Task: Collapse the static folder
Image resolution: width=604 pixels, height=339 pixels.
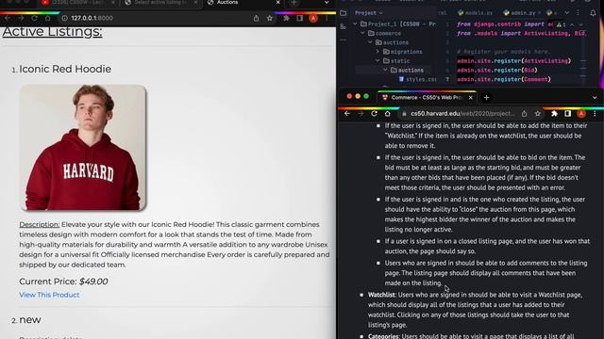Action: pos(377,61)
